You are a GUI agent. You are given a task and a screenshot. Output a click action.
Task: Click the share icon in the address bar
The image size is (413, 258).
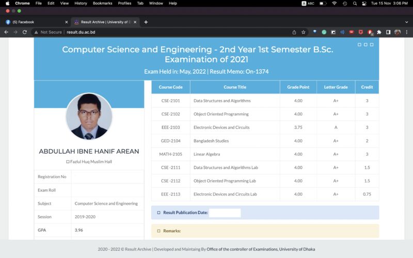click(294, 32)
